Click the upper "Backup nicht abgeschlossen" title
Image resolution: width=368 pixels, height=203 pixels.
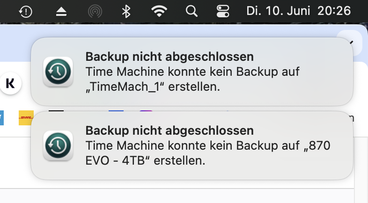coord(169,57)
